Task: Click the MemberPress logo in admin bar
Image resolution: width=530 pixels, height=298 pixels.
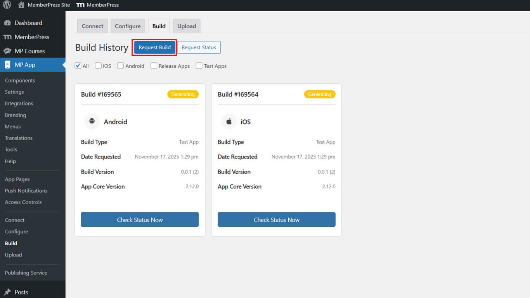Action: (x=80, y=5)
